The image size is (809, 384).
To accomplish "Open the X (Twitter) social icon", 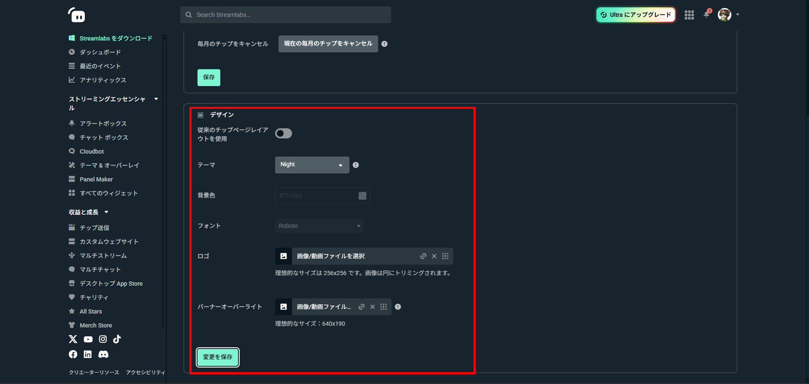I will (73, 339).
